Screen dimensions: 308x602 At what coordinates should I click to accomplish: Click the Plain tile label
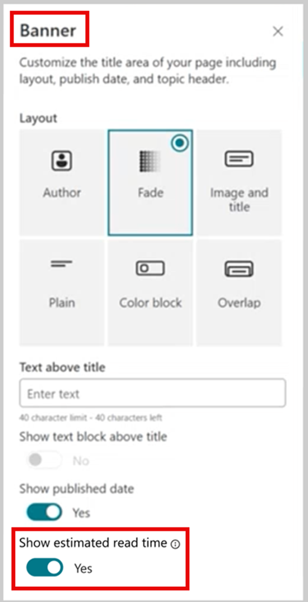point(61,303)
